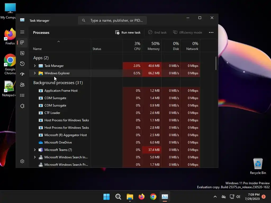271x203 pixels.
Task: Open the Services sidebar icon
Action: [22, 106]
